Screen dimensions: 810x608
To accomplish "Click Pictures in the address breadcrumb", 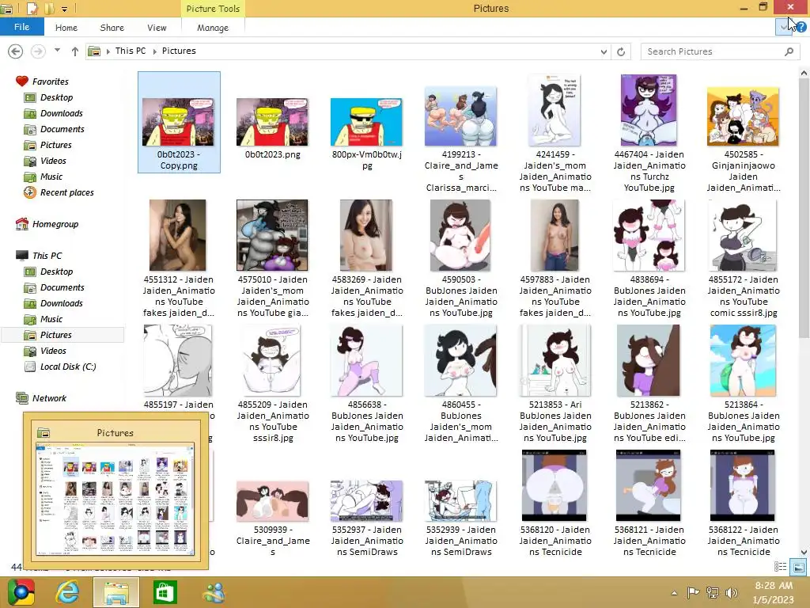I will click(179, 51).
